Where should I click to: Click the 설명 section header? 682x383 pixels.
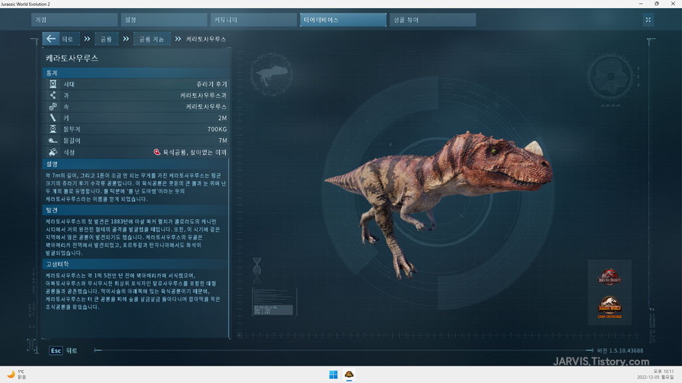click(136, 164)
